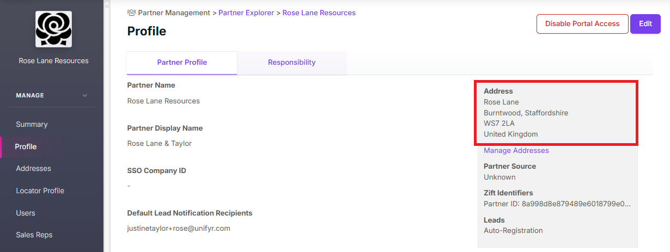Click the highlighted Address block

(x=556, y=113)
